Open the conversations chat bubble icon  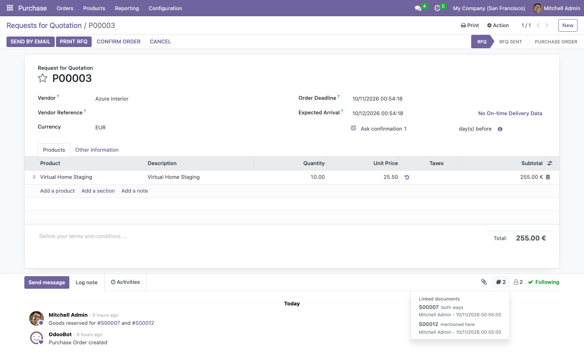(x=418, y=8)
